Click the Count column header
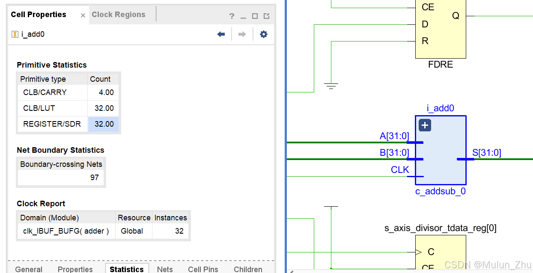 tap(103, 79)
